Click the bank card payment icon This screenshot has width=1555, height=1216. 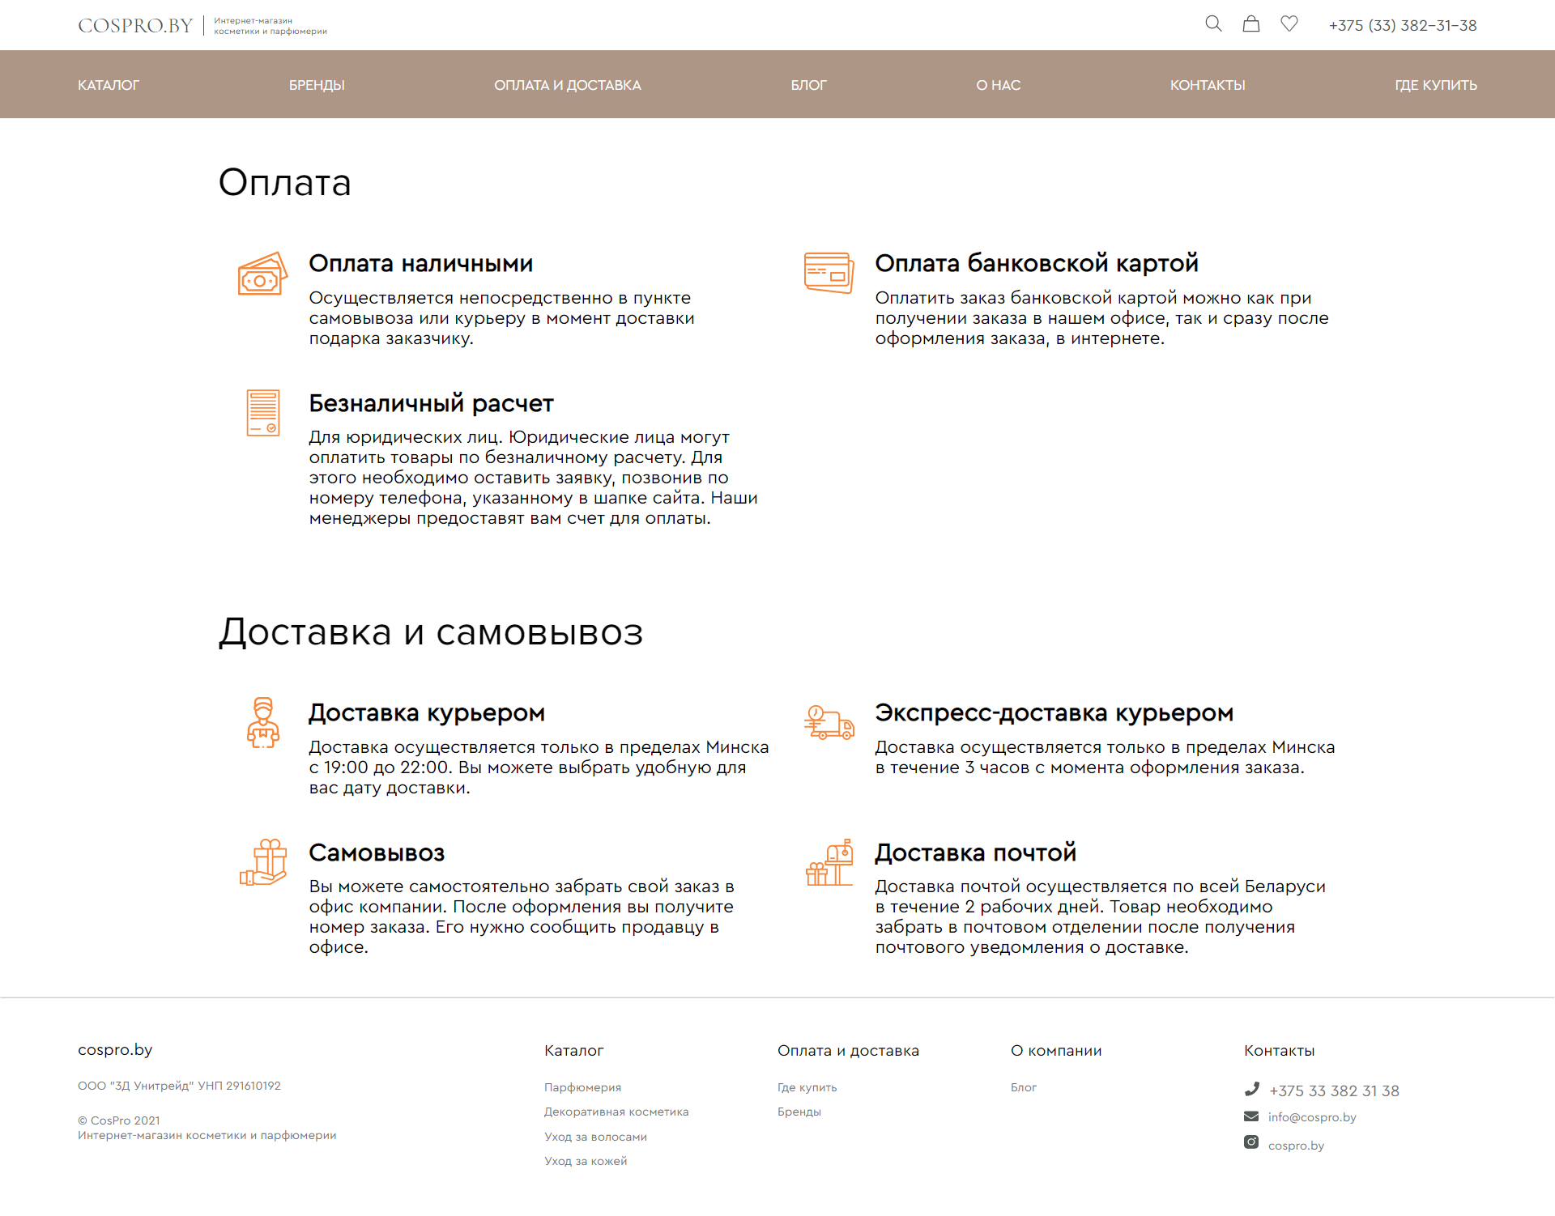[829, 273]
